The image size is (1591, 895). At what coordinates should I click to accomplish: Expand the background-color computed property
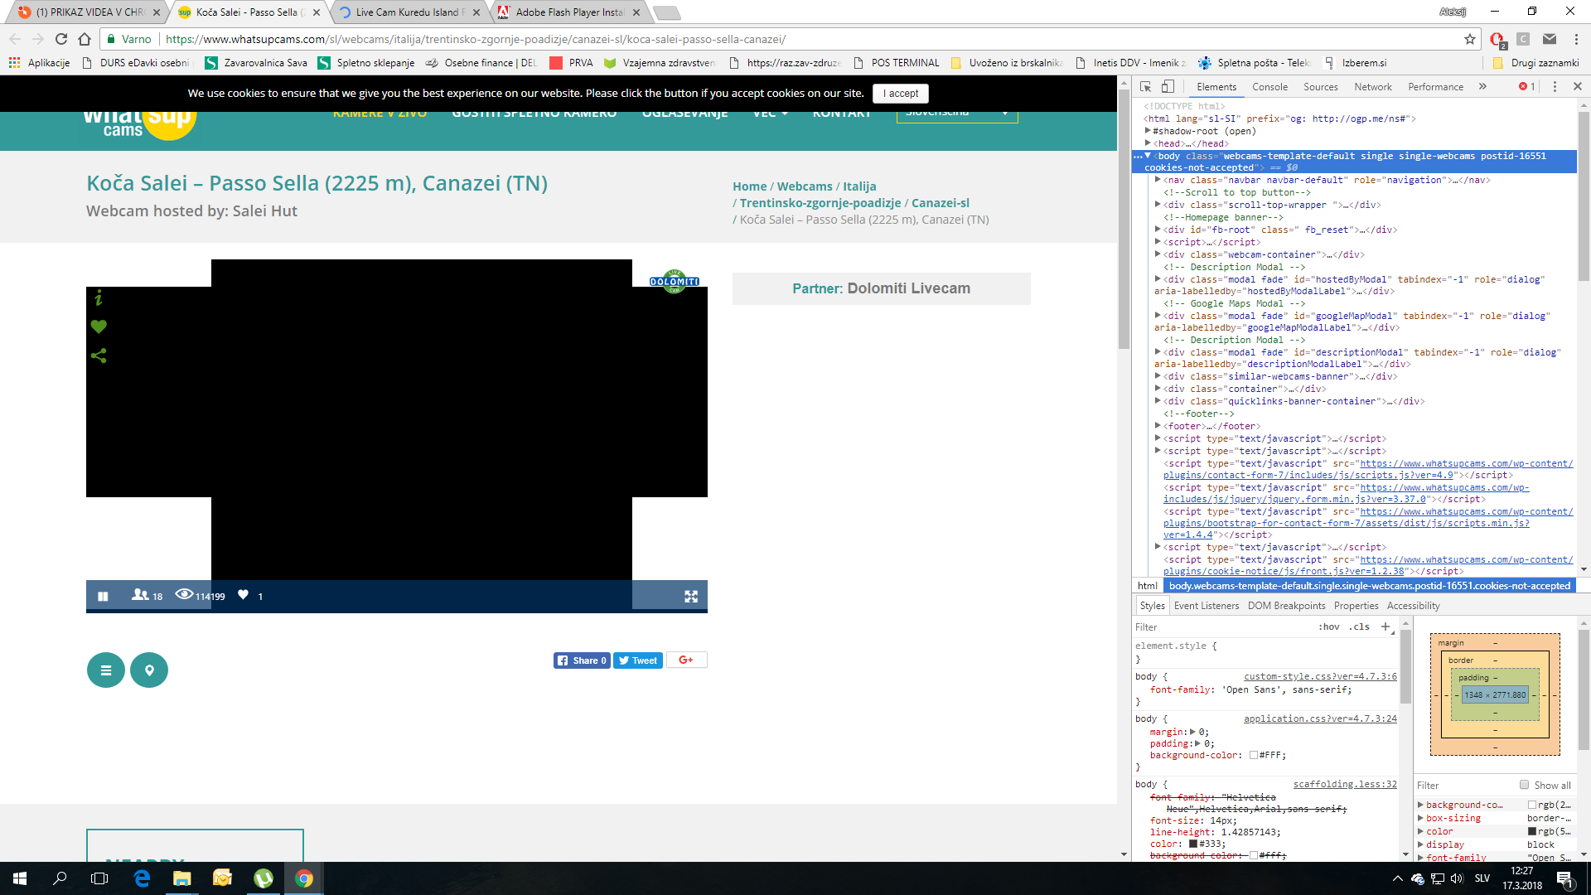(1420, 805)
